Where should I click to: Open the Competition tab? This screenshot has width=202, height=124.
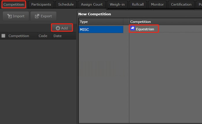[14, 4]
